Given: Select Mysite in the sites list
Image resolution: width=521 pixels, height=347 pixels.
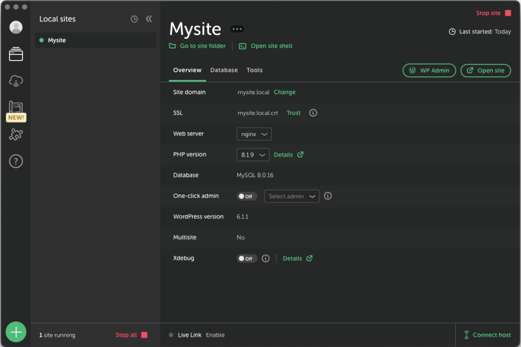Looking at the screenshot, I should [x=95, y=40].
